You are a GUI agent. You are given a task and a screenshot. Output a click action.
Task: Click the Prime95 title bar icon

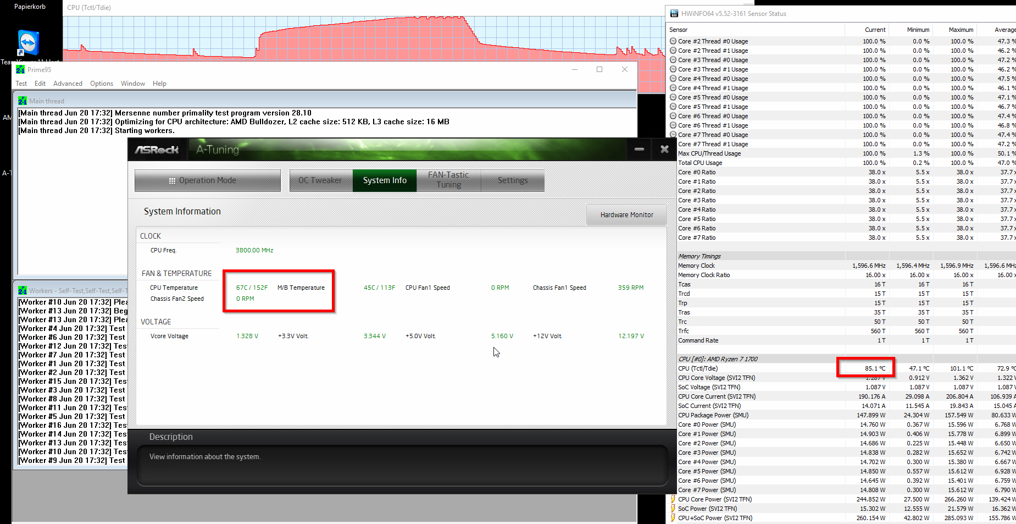pyautogui.click(x=20, y=69)
